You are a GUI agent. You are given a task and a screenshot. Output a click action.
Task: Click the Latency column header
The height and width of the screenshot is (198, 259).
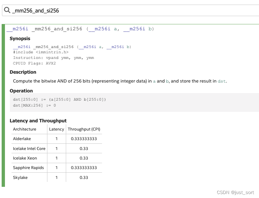(57, 129)
